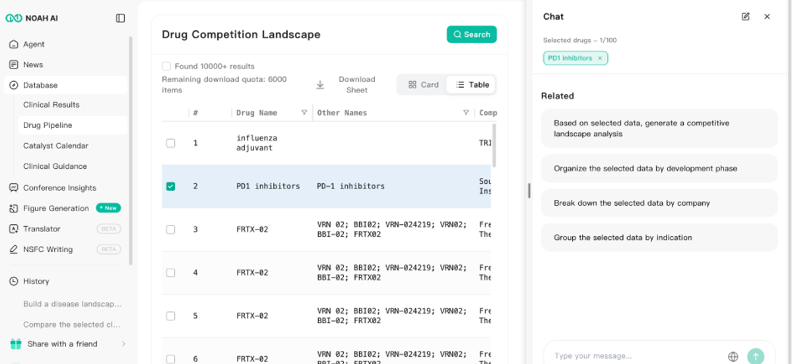Remove the PD1 inhibitors tag
The width and height of the screenshot is (792, 364).
600,58
